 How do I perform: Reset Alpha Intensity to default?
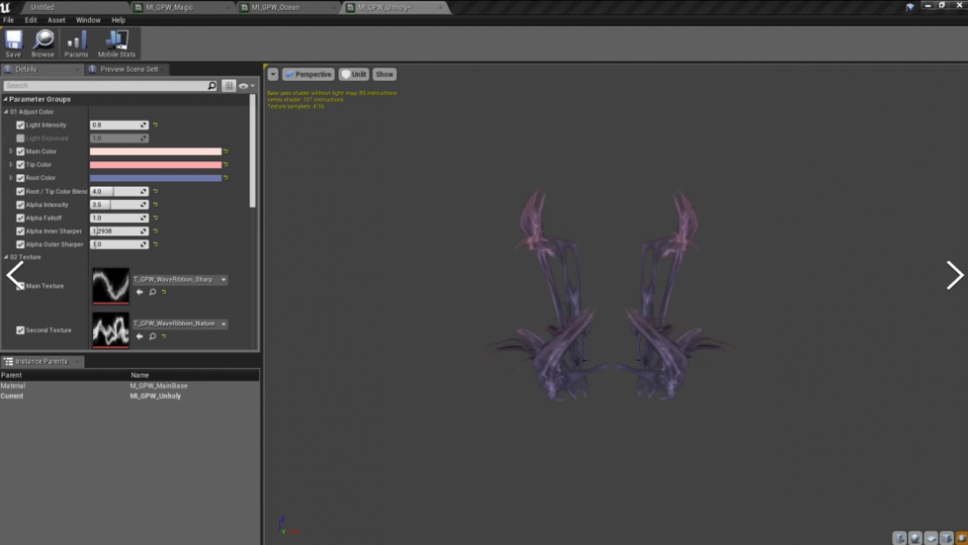[x=155, y=205]
